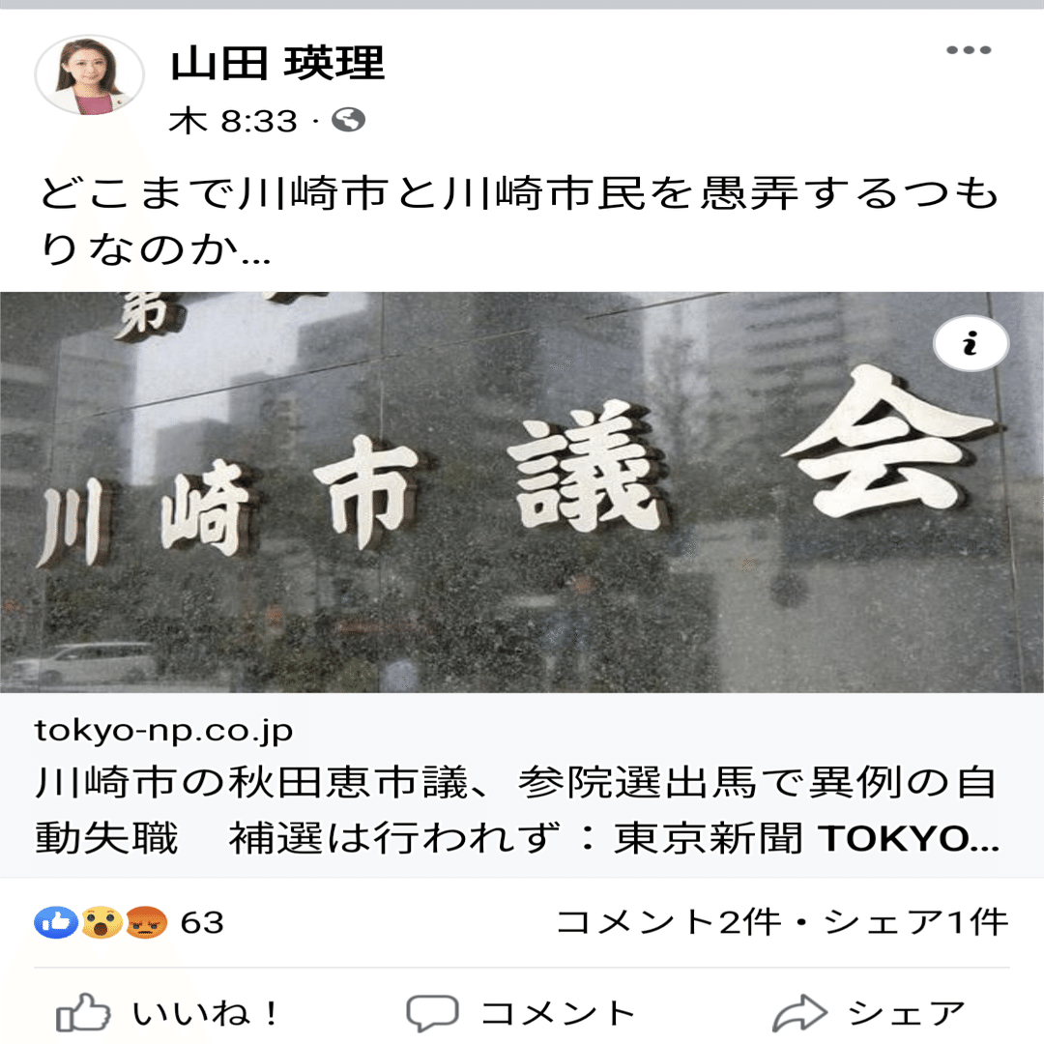Click the blue thumbs-up reaction emoji
Image resolution: width=1044 pixels, height=1044 pixels.
tap(56, 923)
